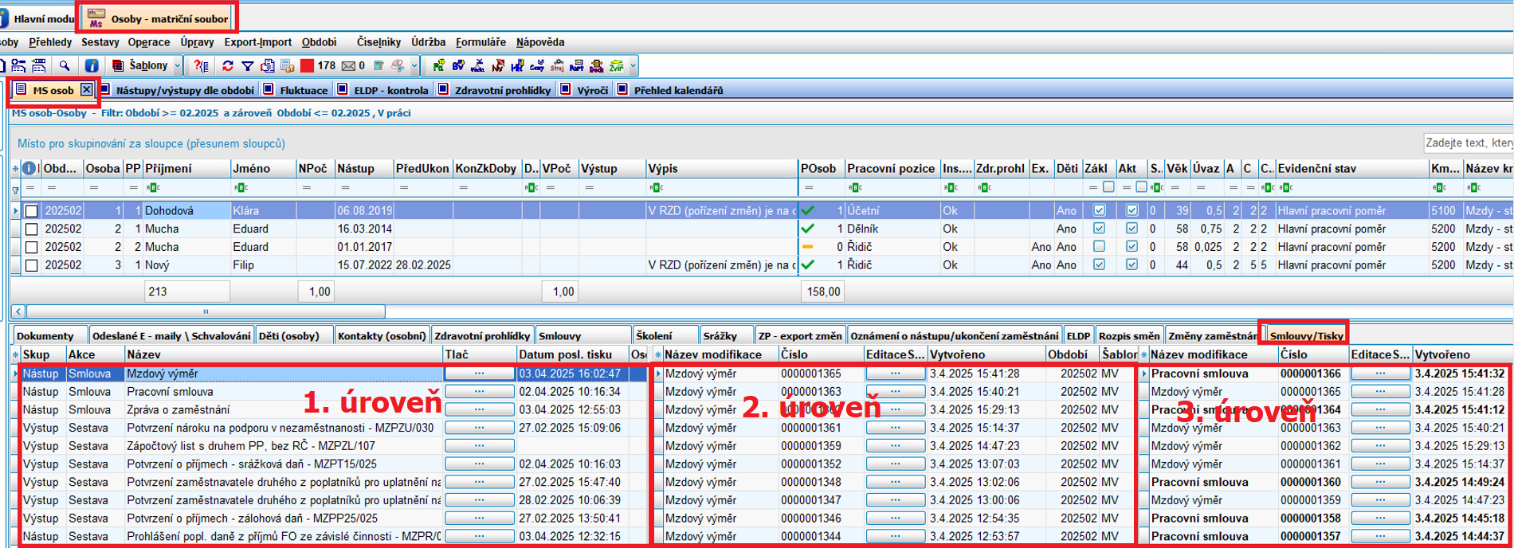Tick the row checkbox for Dohodová Klára
The image size is (1514, 548).
coord(32,211)
